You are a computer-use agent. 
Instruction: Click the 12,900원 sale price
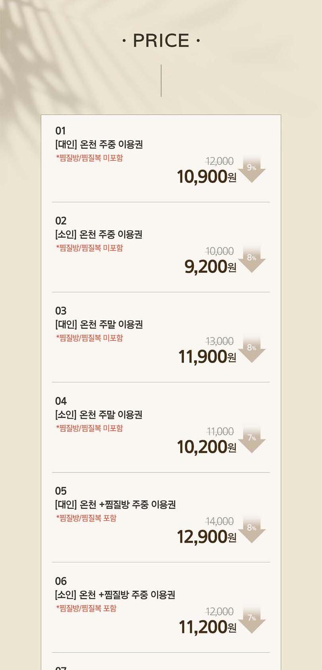click(x=206, y=537)
